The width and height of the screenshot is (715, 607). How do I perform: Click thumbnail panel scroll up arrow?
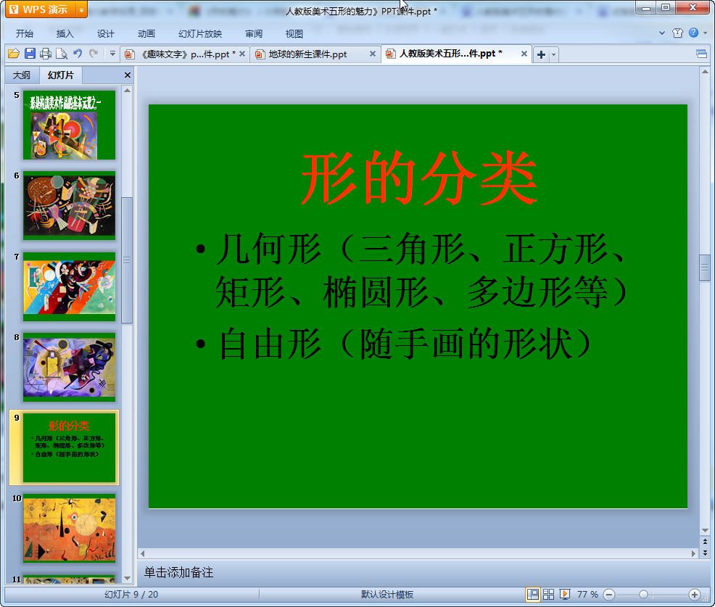coord(127,91)
